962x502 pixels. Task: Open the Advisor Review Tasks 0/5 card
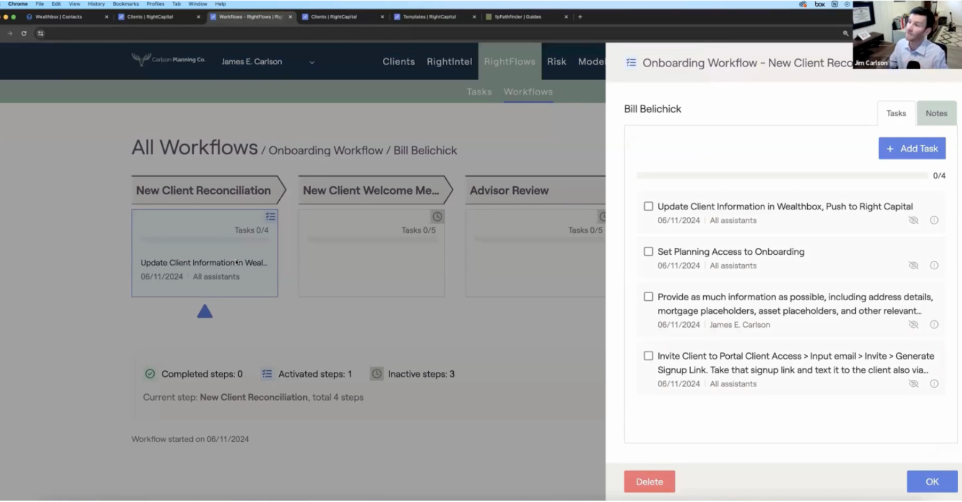535,253
